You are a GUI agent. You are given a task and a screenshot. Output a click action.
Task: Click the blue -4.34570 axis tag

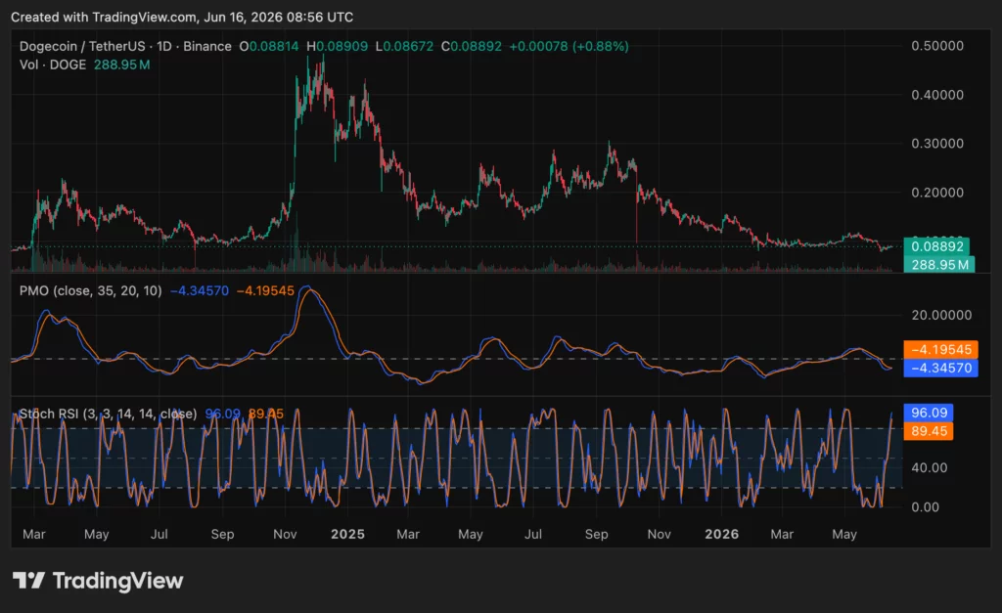point(940,368)
